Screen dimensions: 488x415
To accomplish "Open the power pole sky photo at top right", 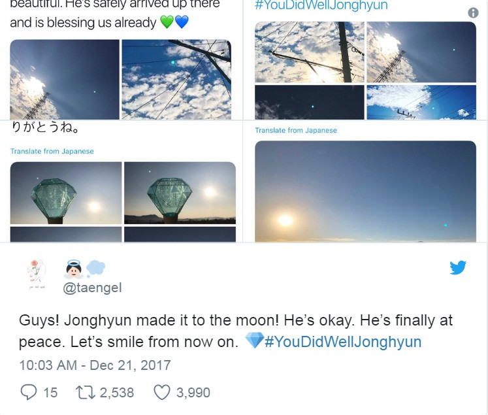I will coord(309,52).
